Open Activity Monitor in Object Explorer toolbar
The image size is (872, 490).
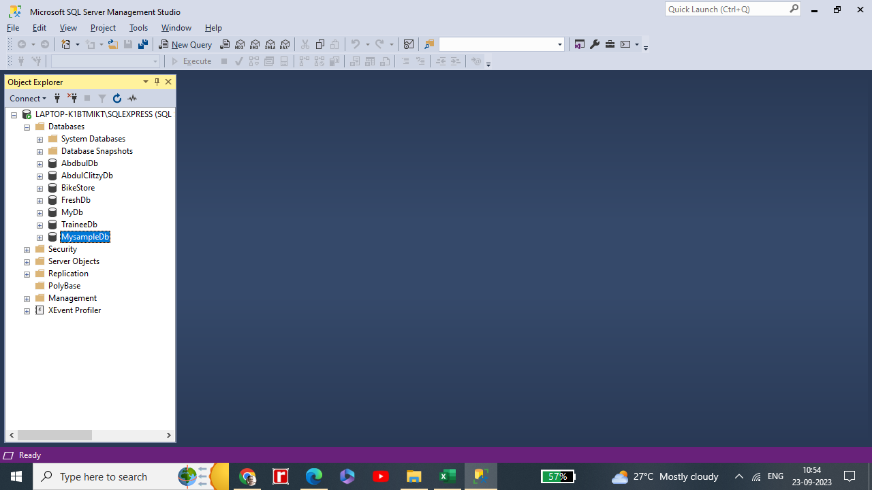(132, 98)
